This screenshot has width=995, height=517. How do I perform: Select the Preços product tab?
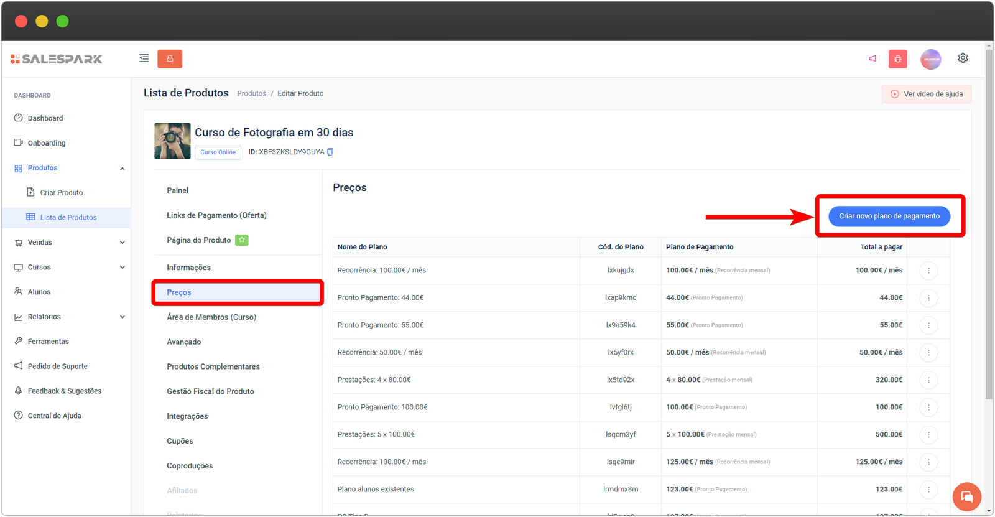point(179,292)
